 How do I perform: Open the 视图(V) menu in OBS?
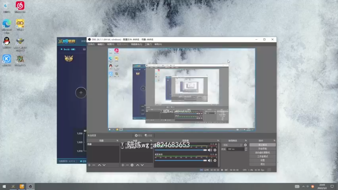pos(111,44)
